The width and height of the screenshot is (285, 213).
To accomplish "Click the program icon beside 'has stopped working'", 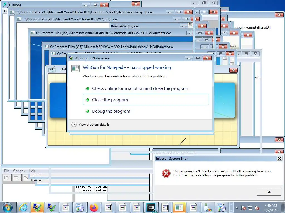I will (75, 68).
